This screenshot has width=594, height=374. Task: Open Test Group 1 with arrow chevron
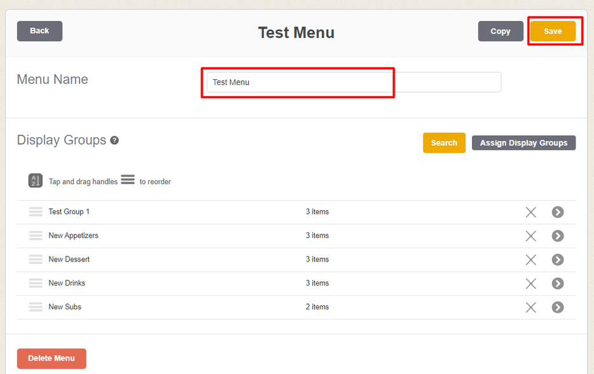[x=558, y=212]
